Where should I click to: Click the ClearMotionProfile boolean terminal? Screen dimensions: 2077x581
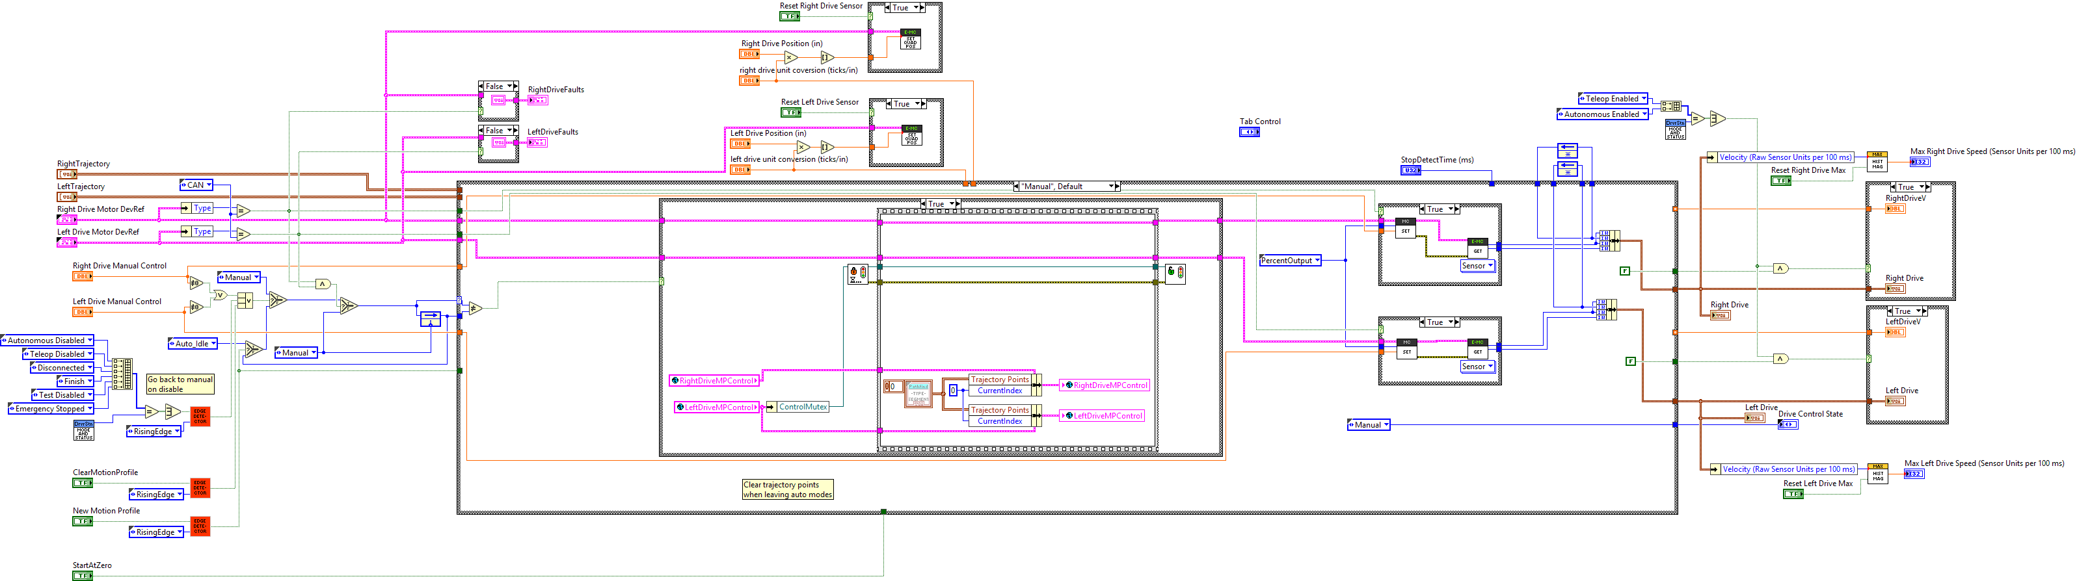pos(82,484)
